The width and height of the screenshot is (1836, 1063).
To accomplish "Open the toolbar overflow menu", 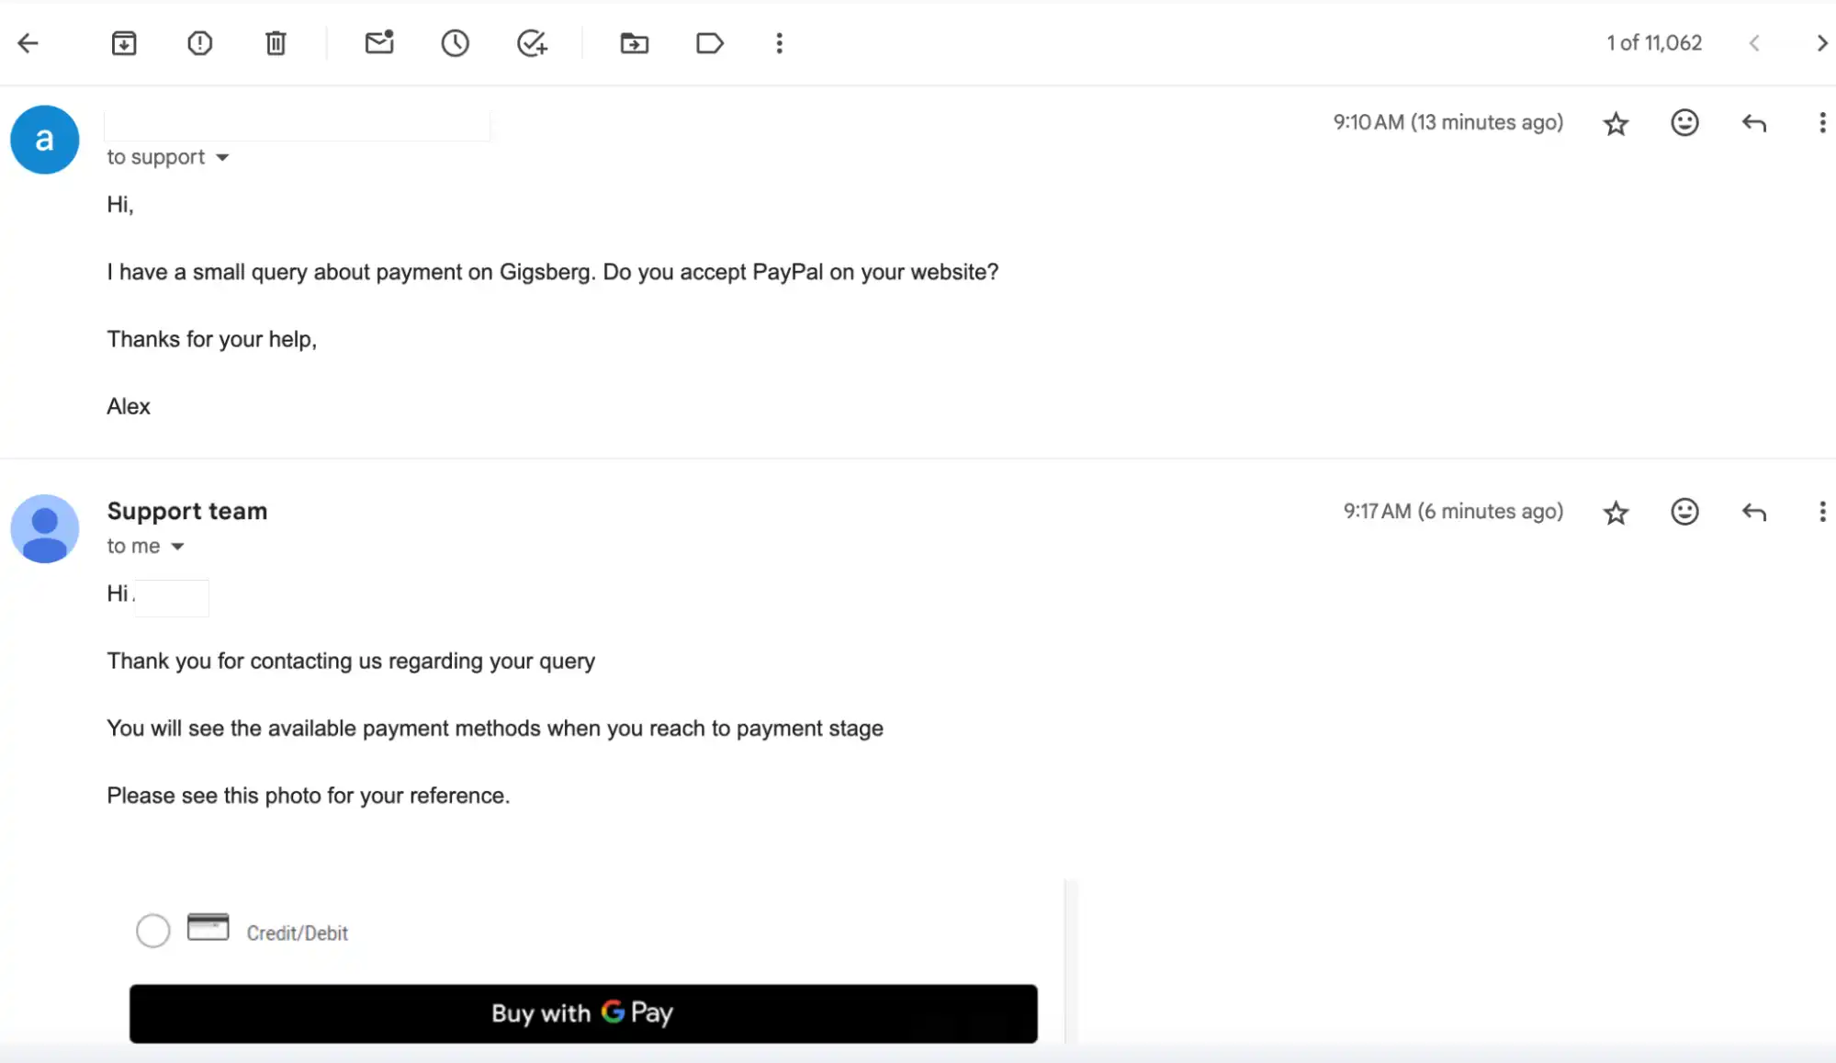I will click(x=779, y=43).
